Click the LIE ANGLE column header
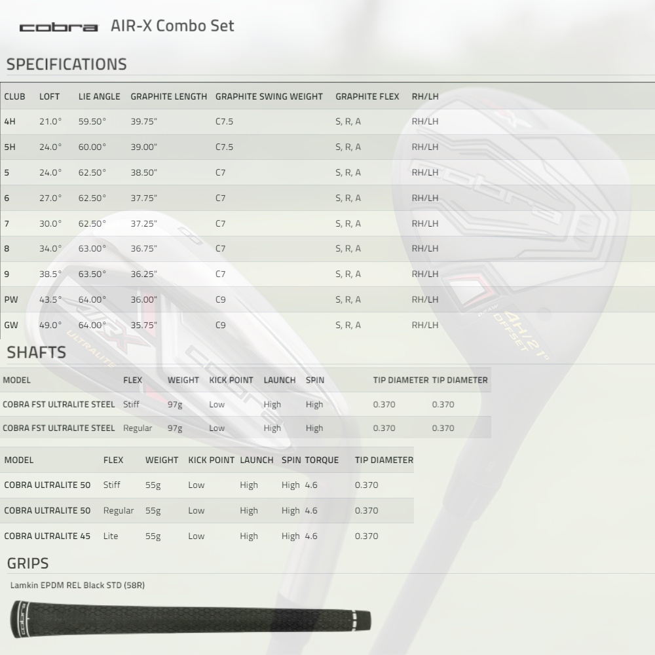Viewport: 655px width, 655px height. 99,96
